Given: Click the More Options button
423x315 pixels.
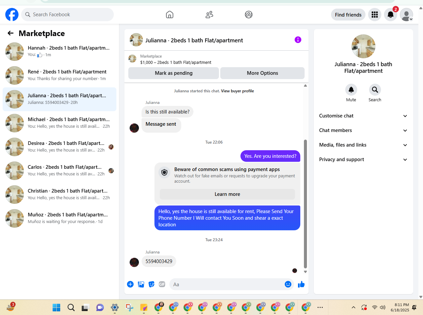Looking at the screenshot, I should 263,73.
